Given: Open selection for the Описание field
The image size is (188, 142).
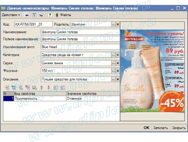Looking at the screenshot, I should [113, 79].
